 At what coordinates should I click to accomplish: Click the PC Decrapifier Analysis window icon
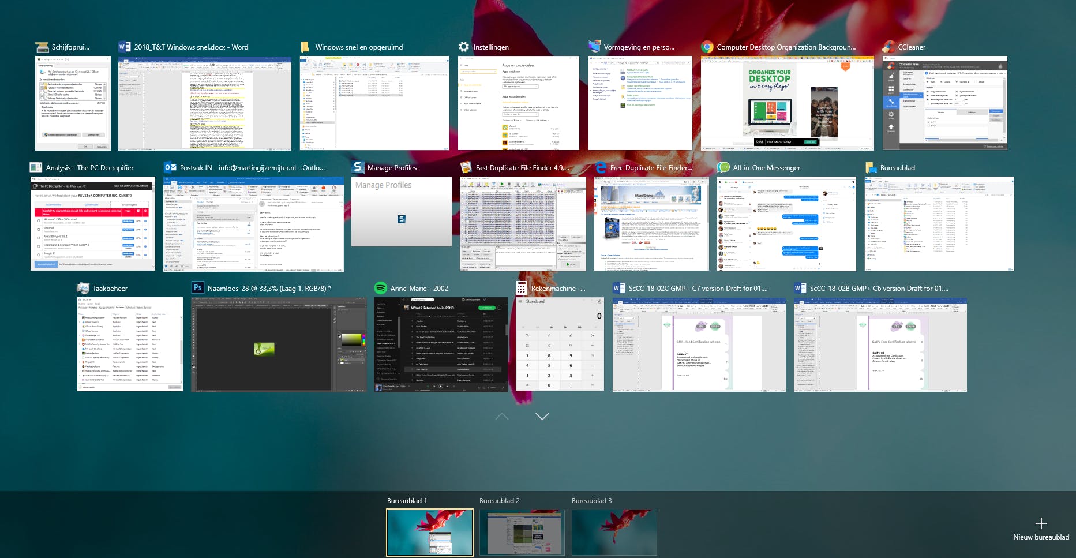click(36, 168)
